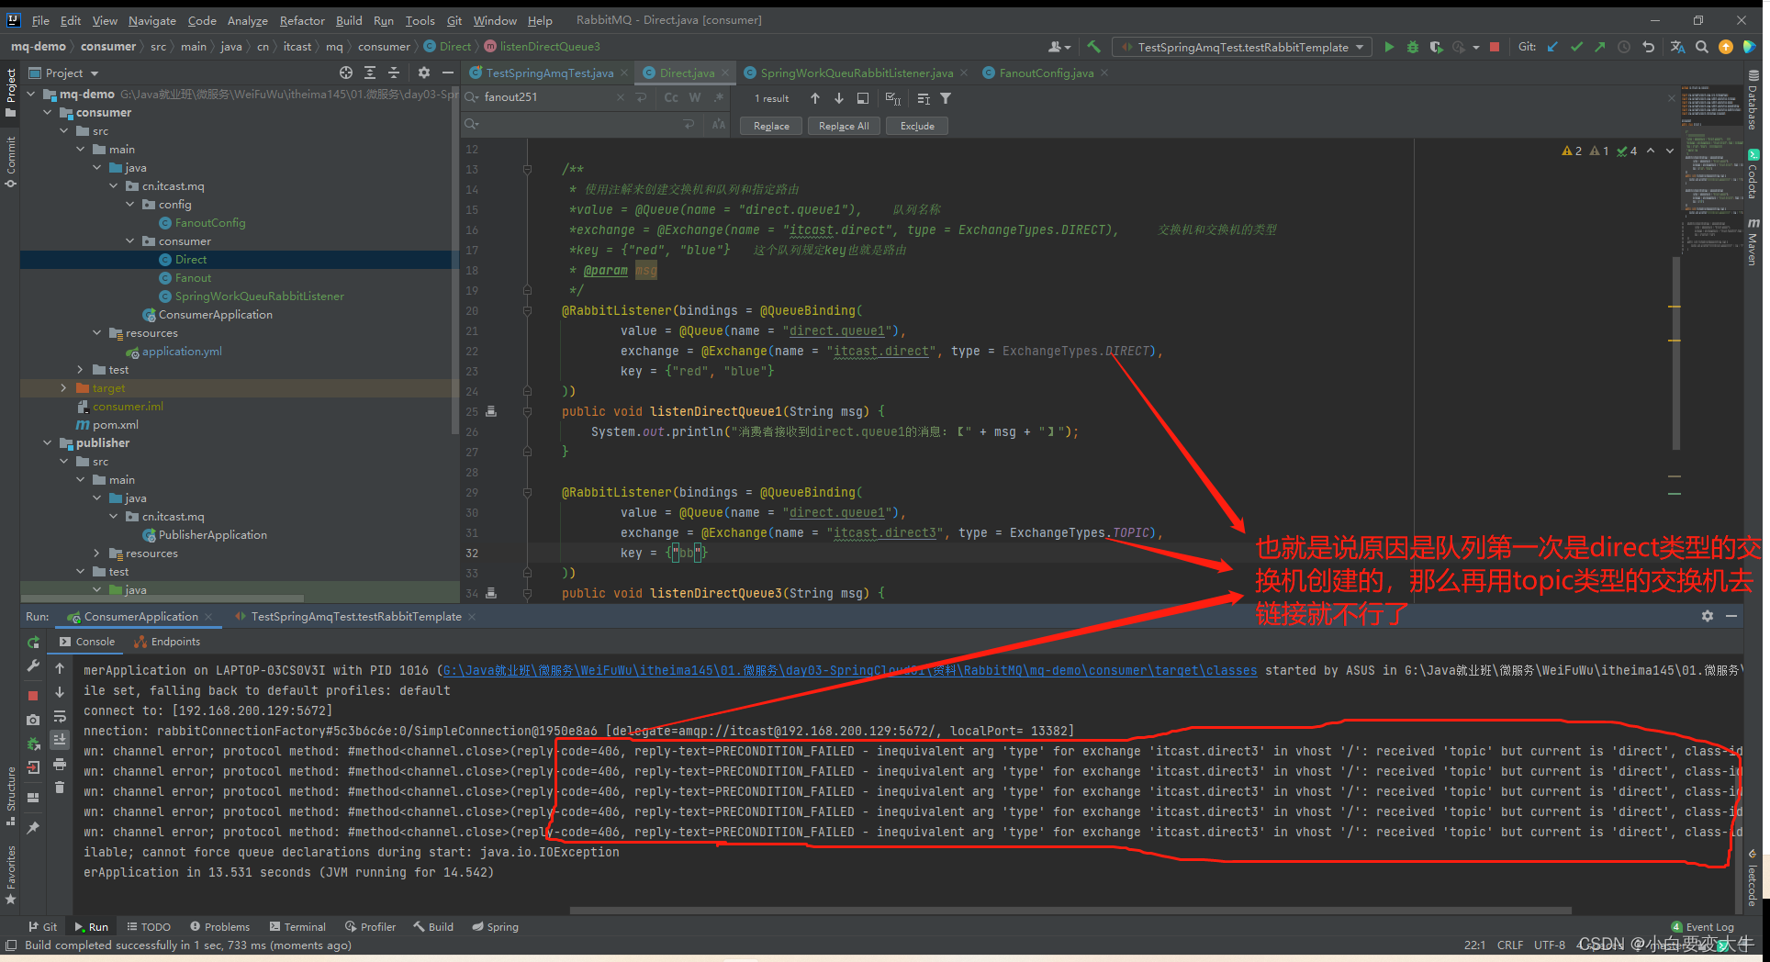This screenshot has width=1770, height=962.
Task: Click the Replace All button
Action: 843,126
